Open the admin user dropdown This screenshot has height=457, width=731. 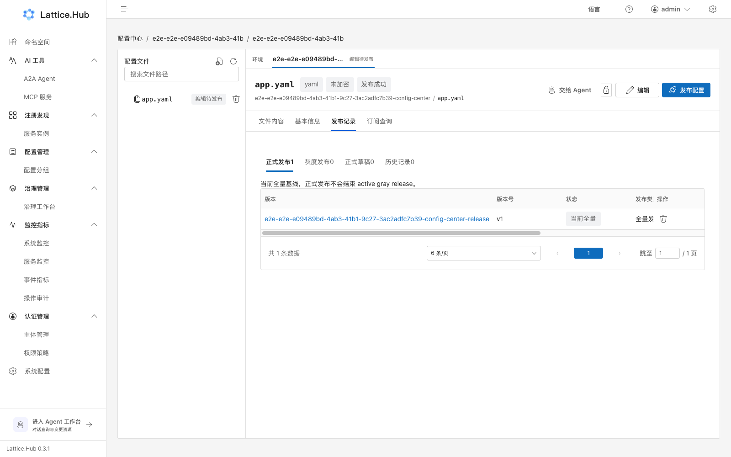coord(670,9)
